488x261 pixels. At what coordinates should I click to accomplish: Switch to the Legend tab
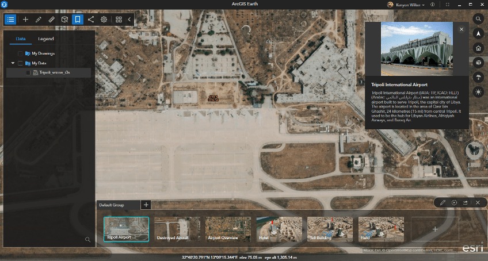(46, 39)
